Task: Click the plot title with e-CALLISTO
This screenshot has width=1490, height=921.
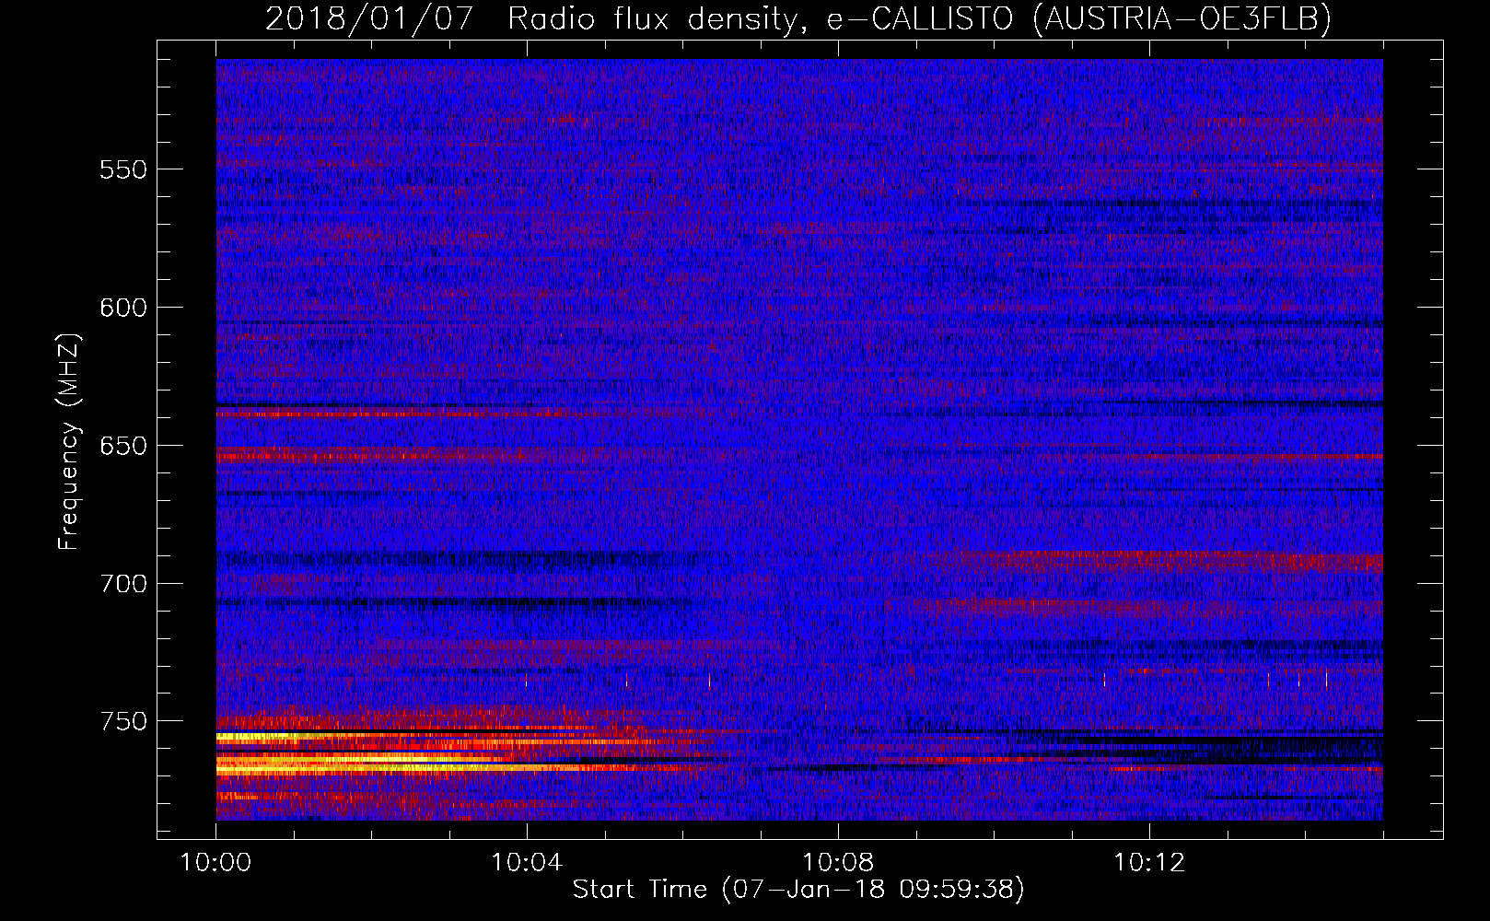Action: click(x=798, y=18)
